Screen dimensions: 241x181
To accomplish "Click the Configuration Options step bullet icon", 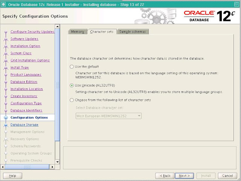I will [x=6, y=118].
